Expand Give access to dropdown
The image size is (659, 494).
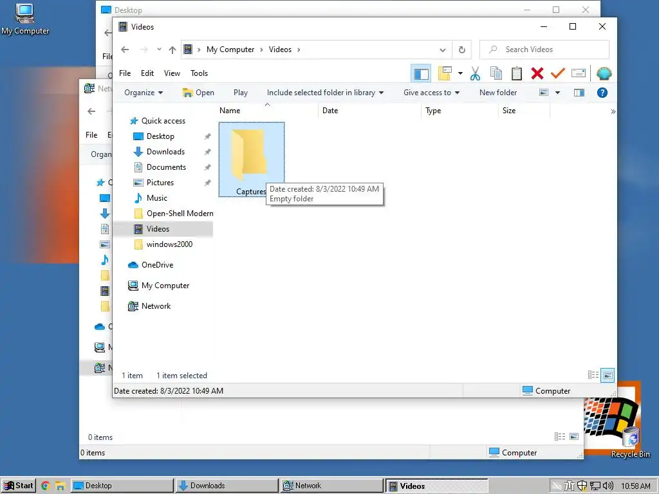click(x=431, y=93)
